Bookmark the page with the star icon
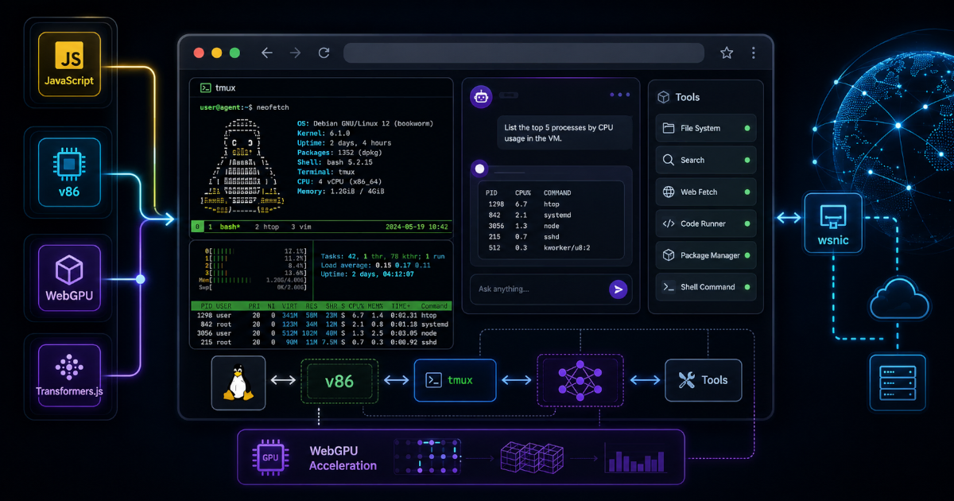This screenshot has height=501, width=954. point(727,52)
